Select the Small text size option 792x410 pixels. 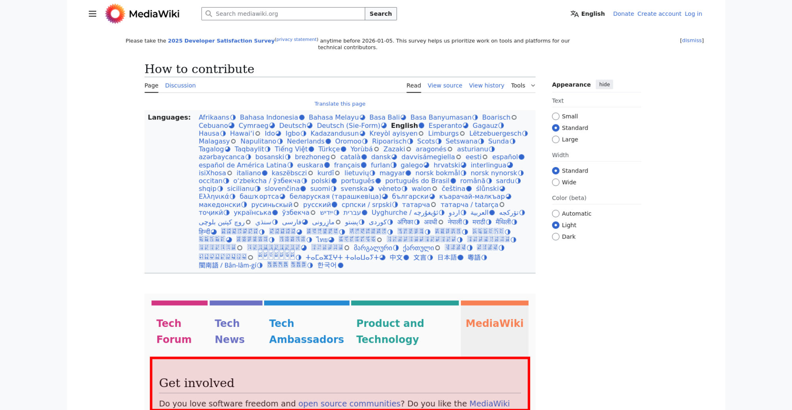556,116
